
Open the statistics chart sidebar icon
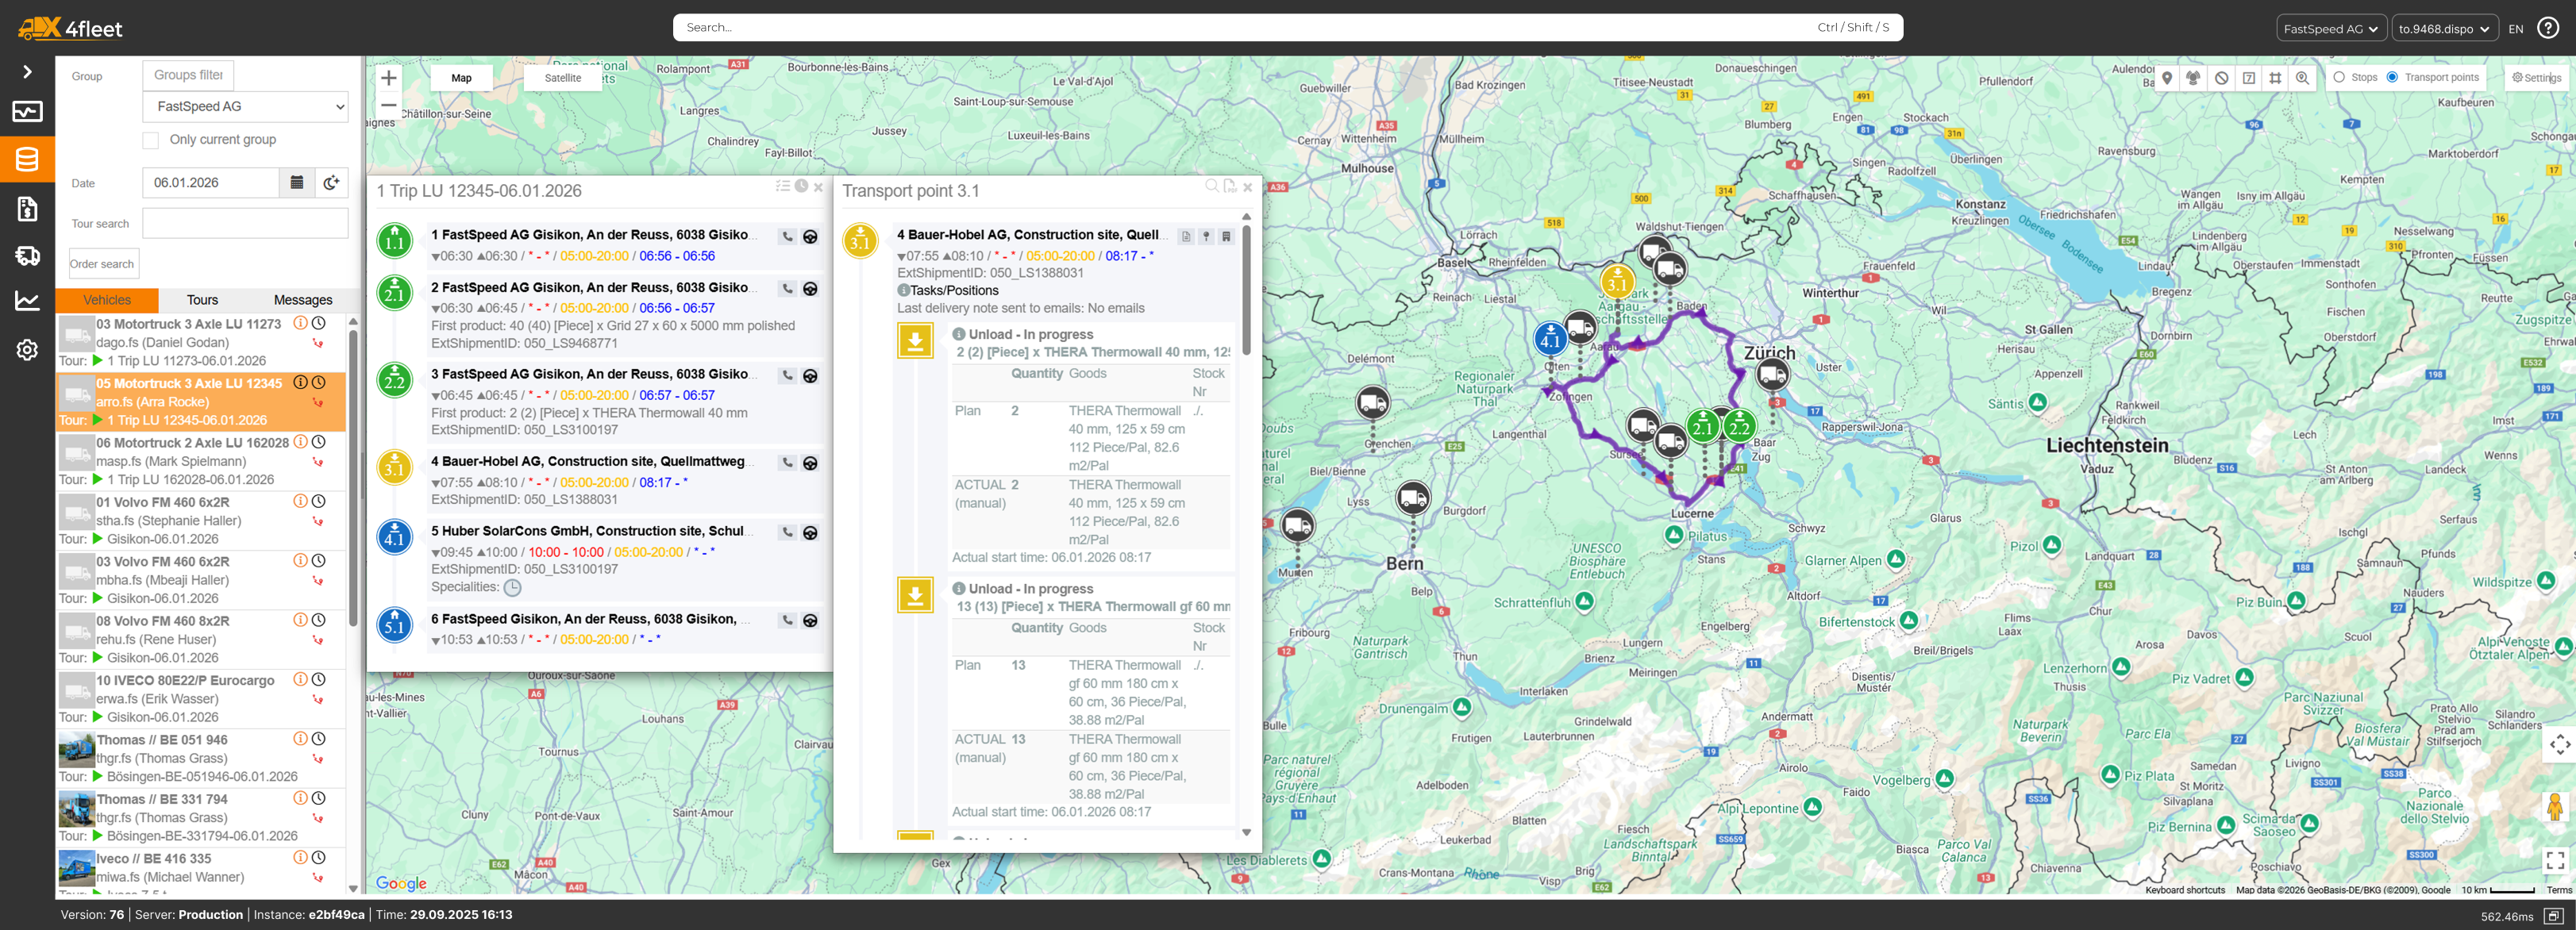(27, 301)
